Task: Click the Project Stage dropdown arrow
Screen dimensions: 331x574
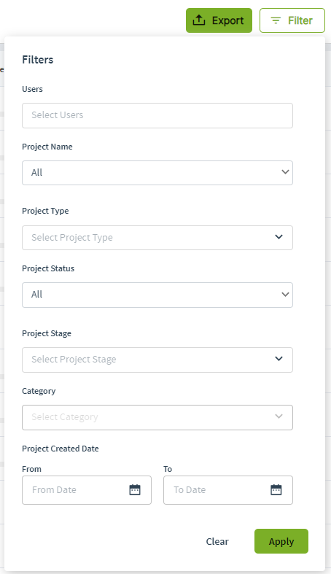Action: 279,359
